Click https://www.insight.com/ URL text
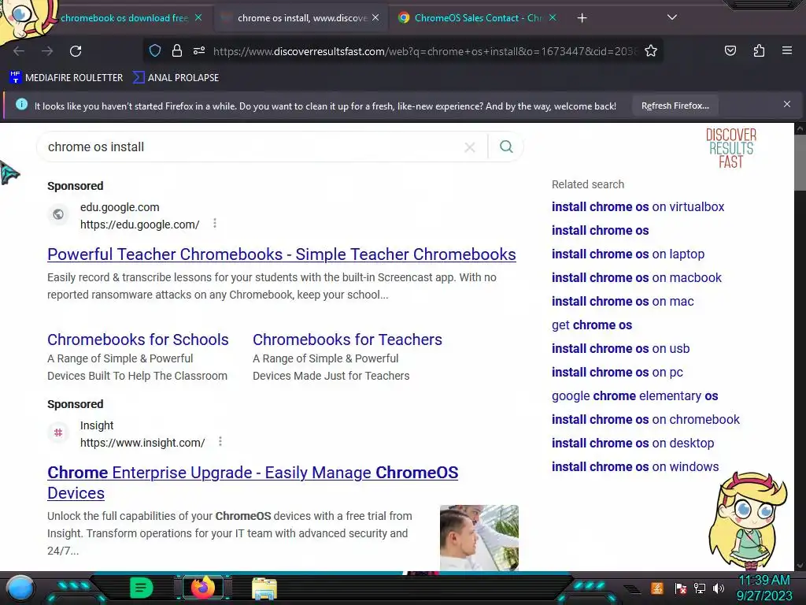Viewport: 806px width, 605px height. coord(142,443)
